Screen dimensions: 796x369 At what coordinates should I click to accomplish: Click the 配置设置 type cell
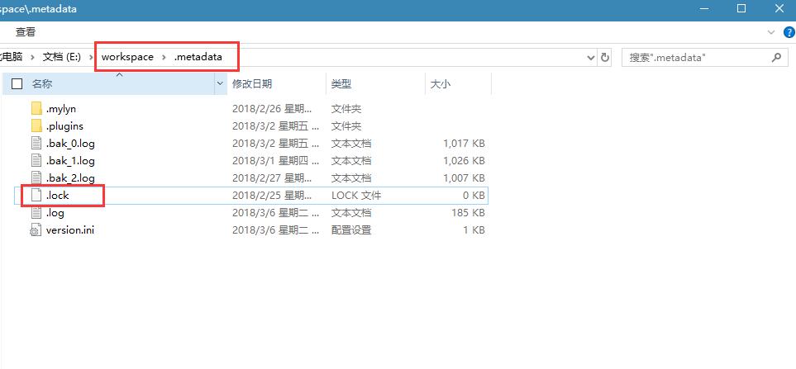(x=351, y=230)
